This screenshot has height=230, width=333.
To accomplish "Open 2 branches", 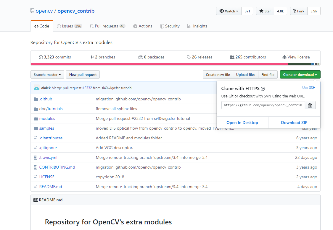I will (x=103, y=57).
